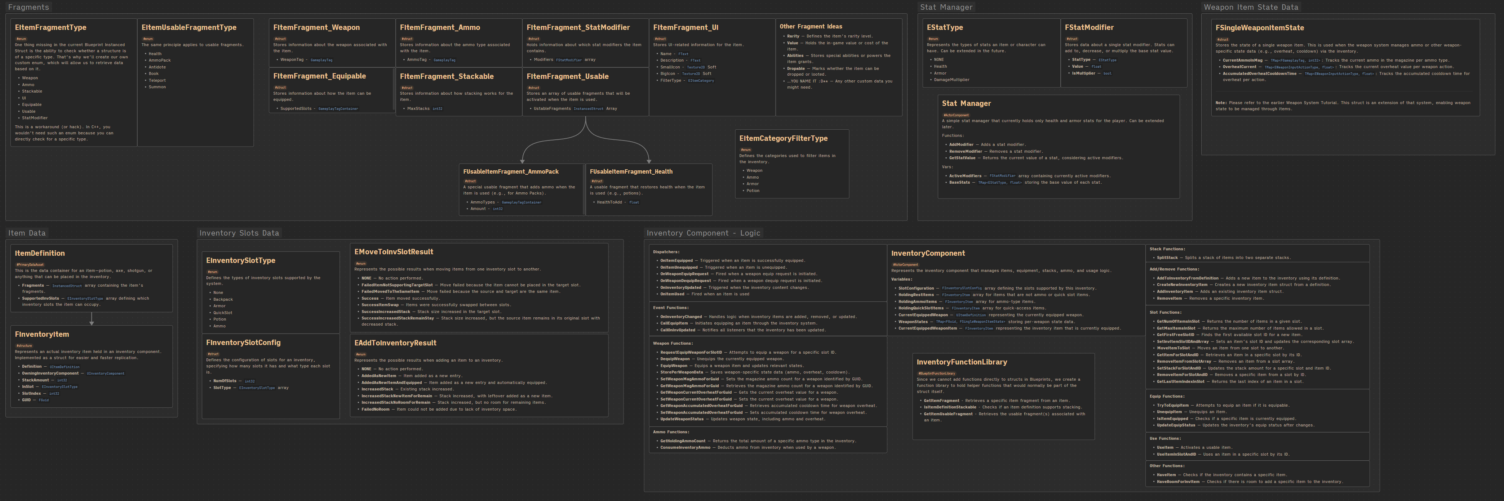Select the arrow pointing to FUsableItemFragment_AmmoPack
This screenshot has height=501, width=1504.
click(522, 160)
